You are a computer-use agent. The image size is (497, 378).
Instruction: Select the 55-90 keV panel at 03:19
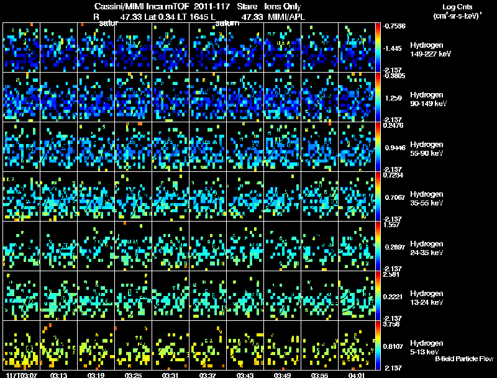[x=96, y=147]
